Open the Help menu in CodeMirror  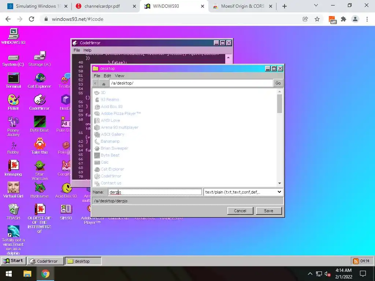(87, 50)
